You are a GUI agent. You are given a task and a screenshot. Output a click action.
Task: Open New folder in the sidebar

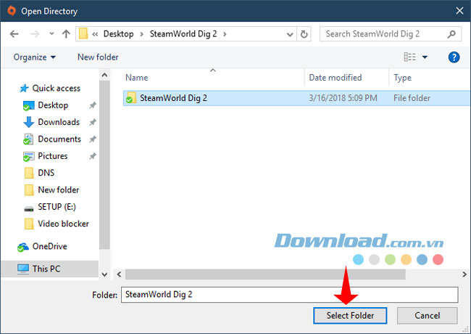[x=59, y=190]
